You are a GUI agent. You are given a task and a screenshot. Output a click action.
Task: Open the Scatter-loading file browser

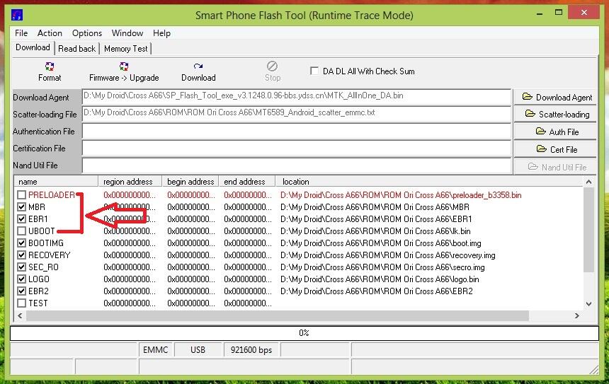click(556, 114)
